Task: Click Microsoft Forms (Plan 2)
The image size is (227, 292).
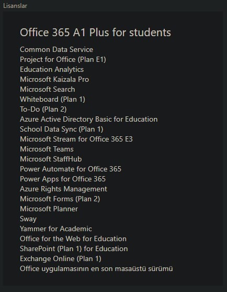Action: [x=60, y=199]
